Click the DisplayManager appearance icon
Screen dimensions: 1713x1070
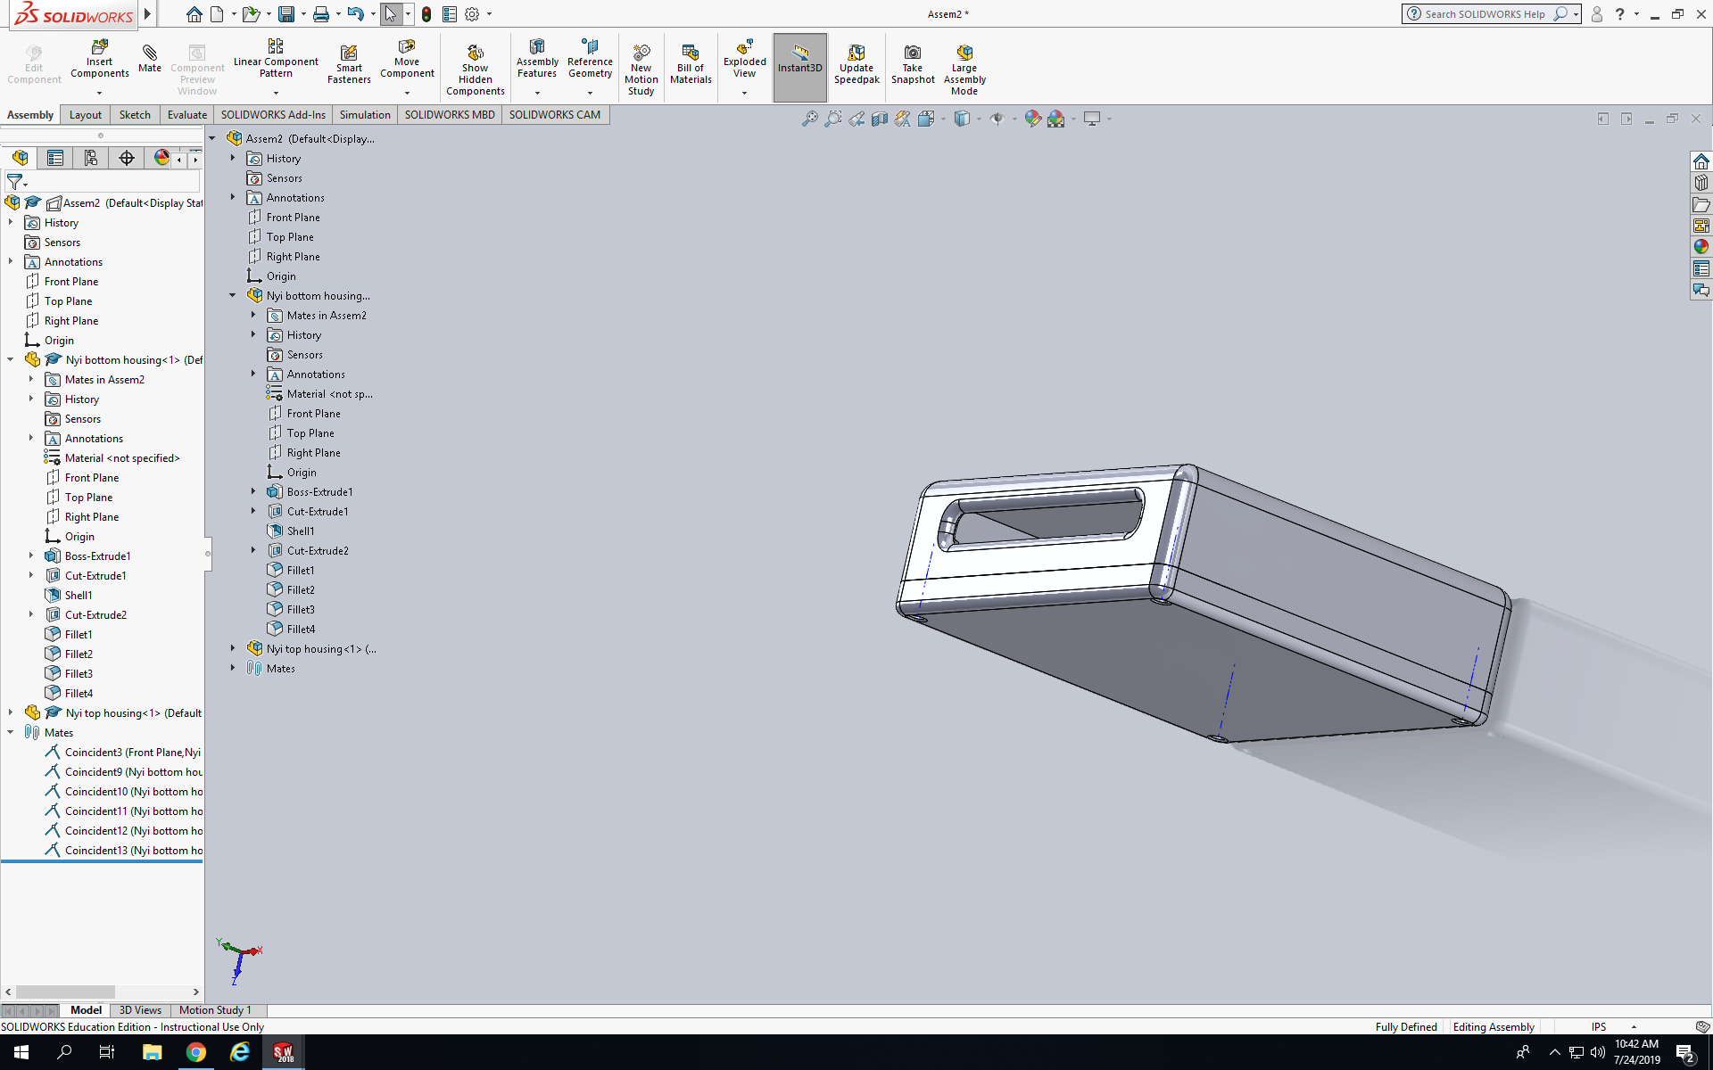click(161, 158)
